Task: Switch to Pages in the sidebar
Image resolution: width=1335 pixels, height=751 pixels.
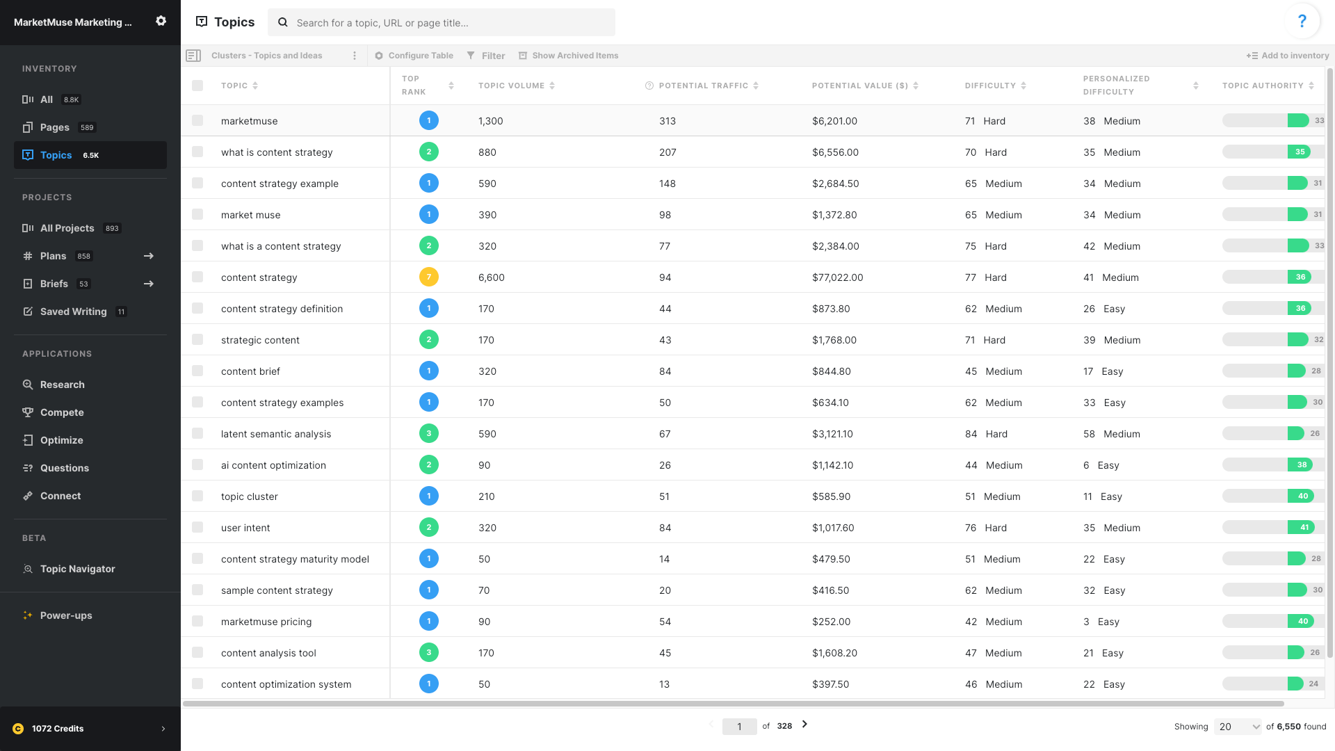Action: tap(54, 127)
